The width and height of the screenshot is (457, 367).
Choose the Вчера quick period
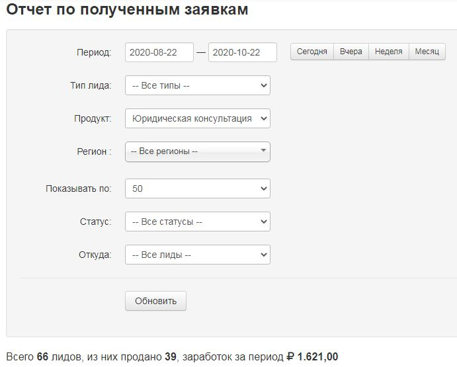tap(351, 52)
